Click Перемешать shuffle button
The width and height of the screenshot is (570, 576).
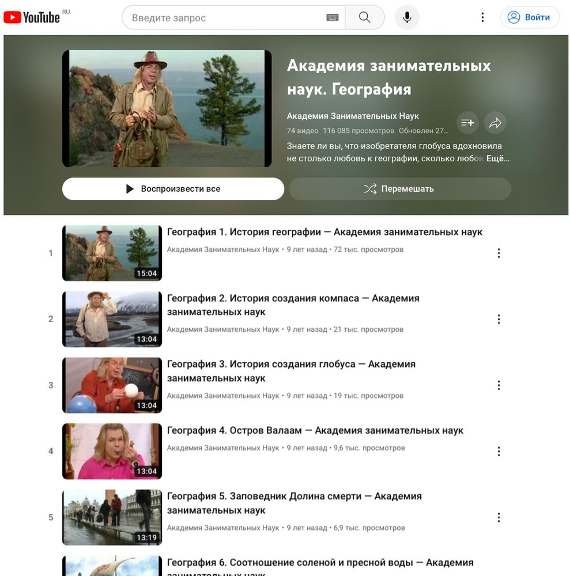pos(400,189)
